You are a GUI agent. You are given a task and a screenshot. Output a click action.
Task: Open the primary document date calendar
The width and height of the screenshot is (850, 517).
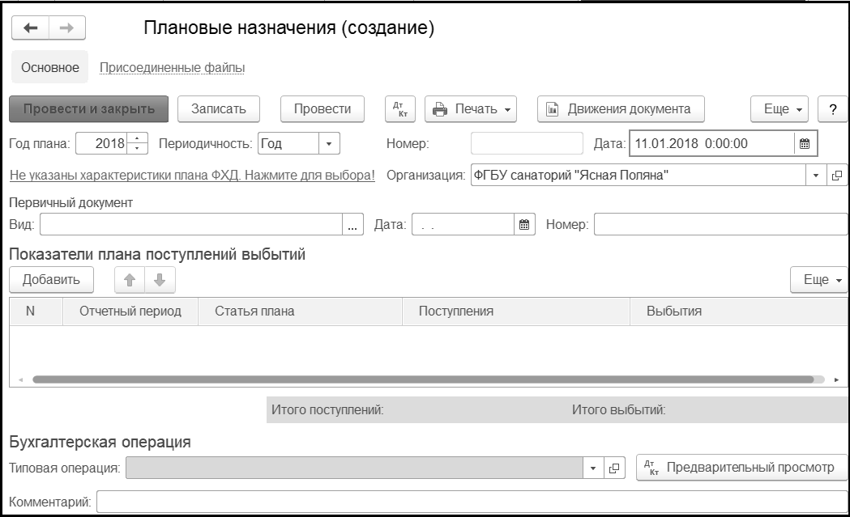[524, 225]
